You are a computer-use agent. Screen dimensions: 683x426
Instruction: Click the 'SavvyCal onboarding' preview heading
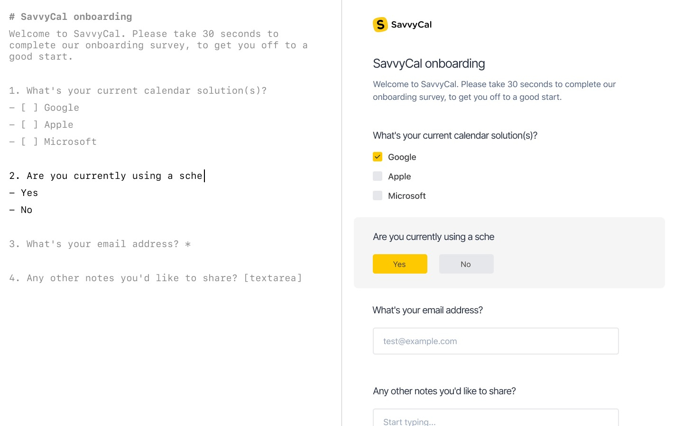pyautogui.click(x=429, y=63)
